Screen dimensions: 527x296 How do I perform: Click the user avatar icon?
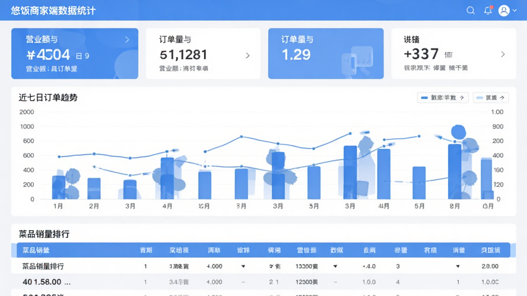tap(504, 11)
